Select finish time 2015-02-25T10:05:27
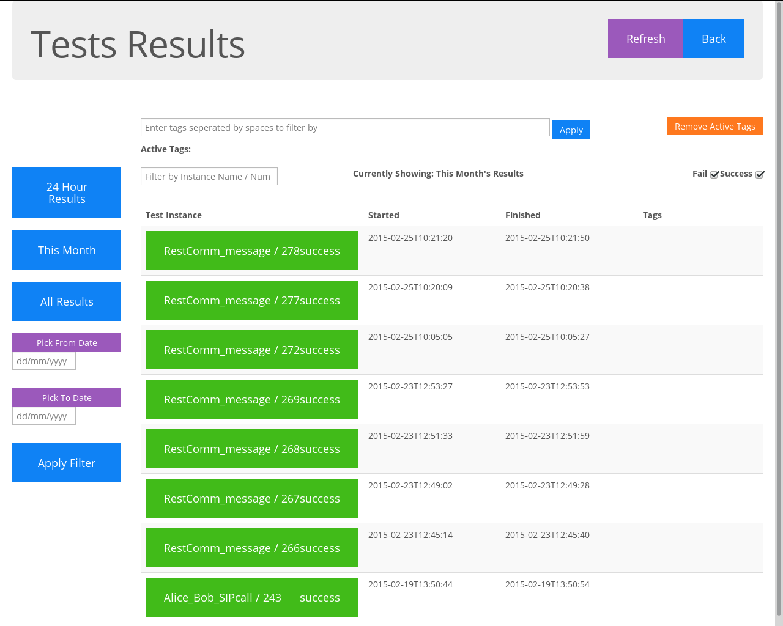 click(547, 337)
